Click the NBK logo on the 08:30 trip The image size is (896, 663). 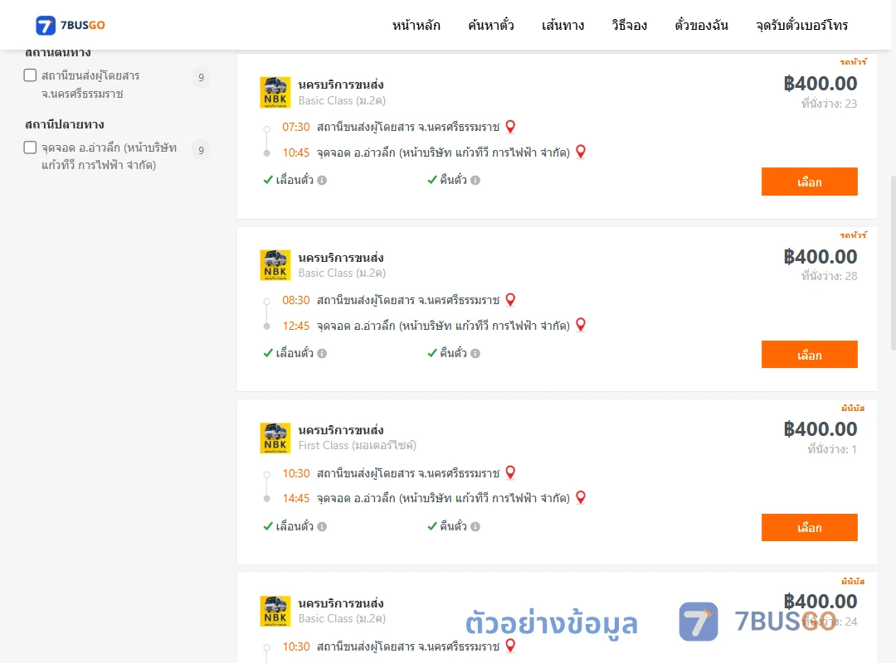[x=275, y=265]
